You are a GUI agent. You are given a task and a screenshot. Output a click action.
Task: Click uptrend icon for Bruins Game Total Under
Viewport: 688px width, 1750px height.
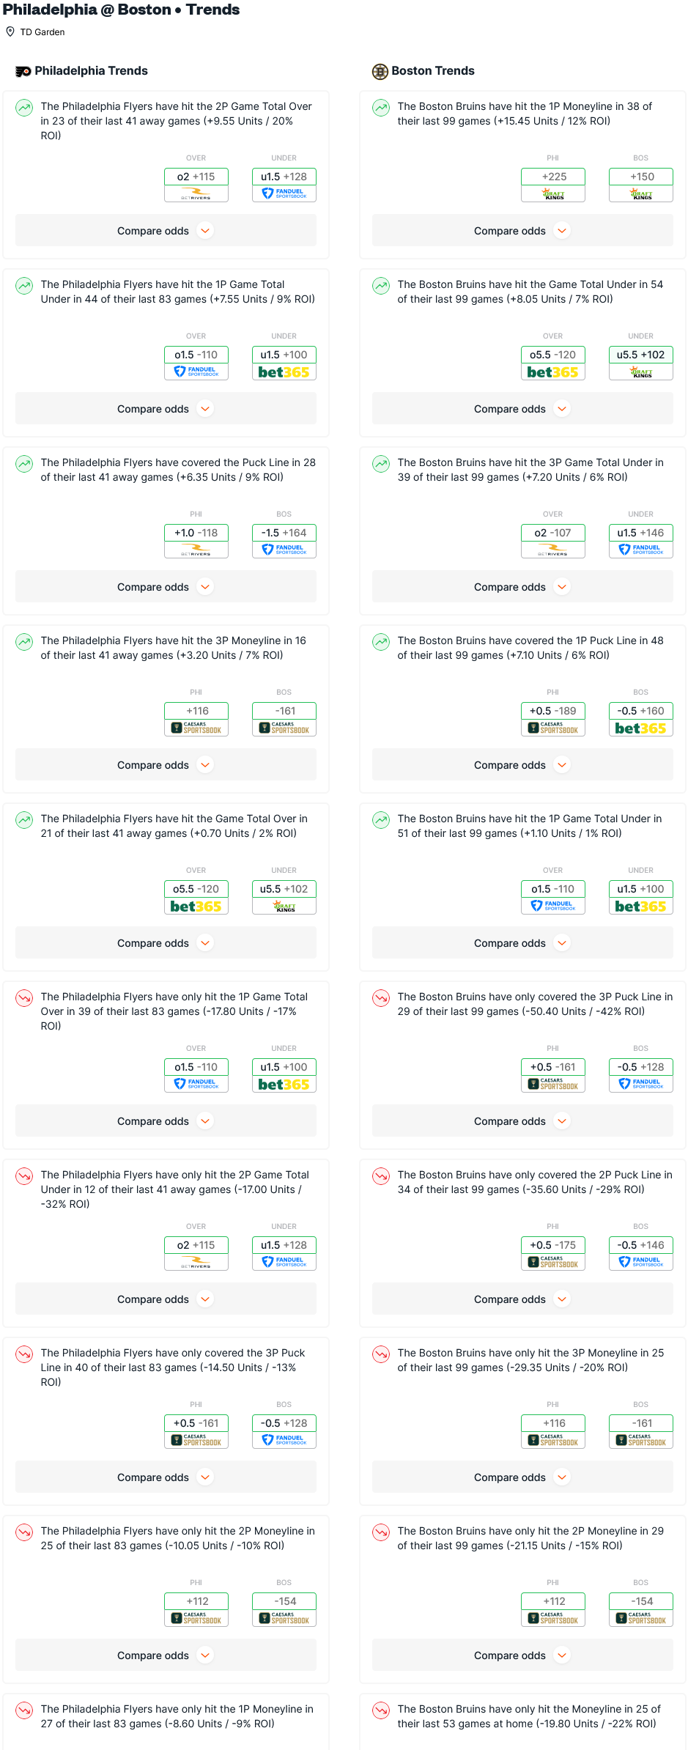coord(381,286)
